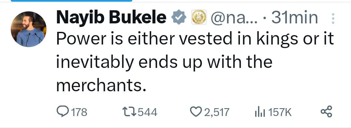The width and height of the screenshot is (351, 128).
Task: View analytics via the bar chart icon
Action: (260, 112)
